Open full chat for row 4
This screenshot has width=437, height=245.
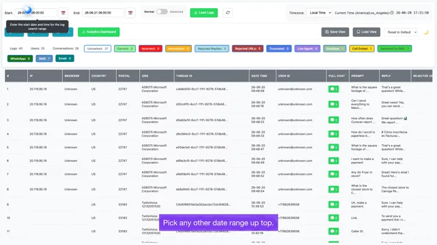[x=334, y=134]
